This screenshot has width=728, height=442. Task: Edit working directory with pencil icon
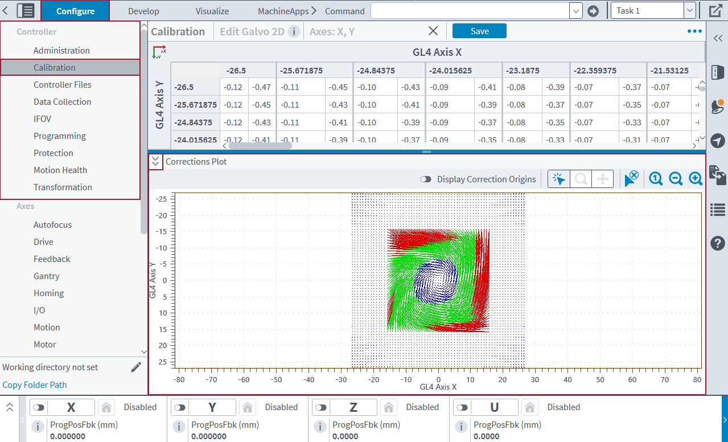coord(135,367)
